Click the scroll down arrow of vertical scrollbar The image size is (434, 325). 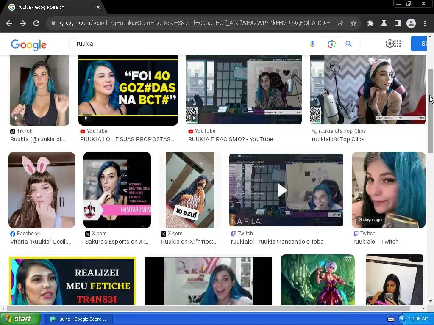pos(430,301)
